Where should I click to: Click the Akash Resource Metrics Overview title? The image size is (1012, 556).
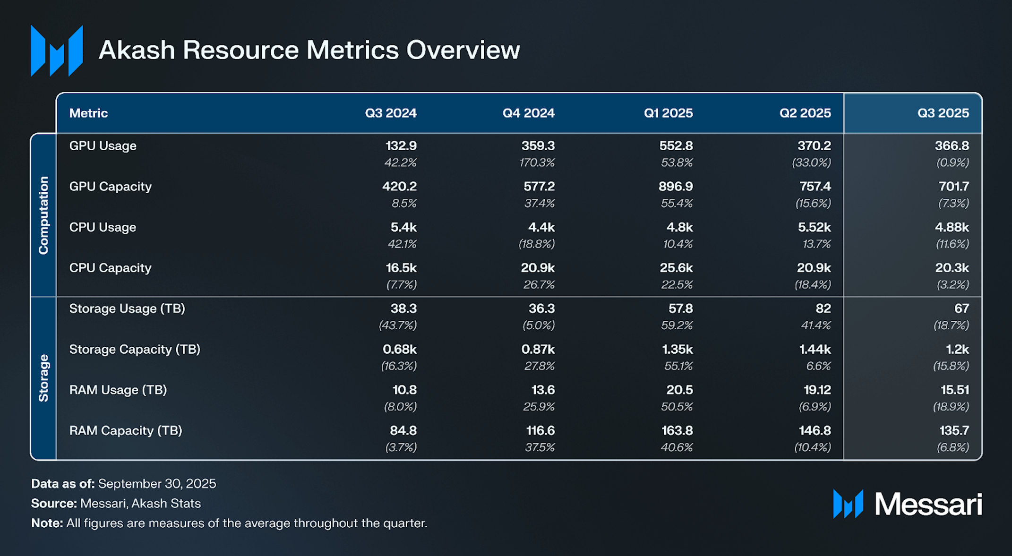click(x=309, y=50)
